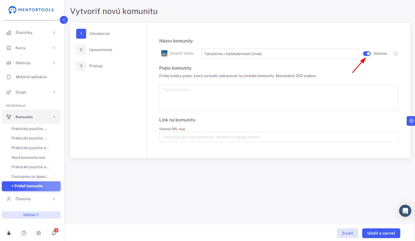Open the chat support bubble

click(405, 211)
